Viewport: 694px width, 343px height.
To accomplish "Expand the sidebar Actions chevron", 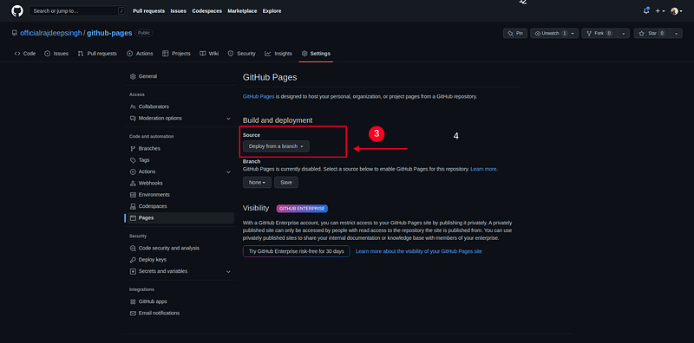I will tap(228, 171).
